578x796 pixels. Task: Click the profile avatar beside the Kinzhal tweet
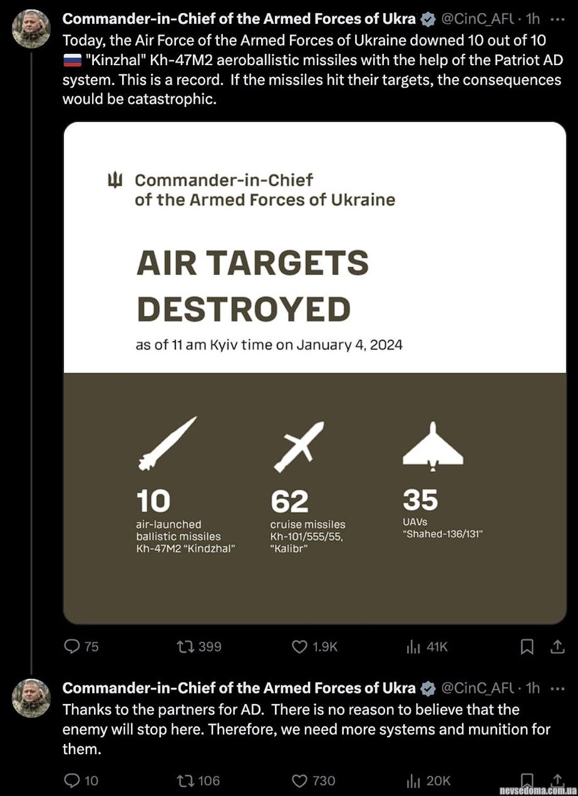pyautogui.click(x=31, y=29)
